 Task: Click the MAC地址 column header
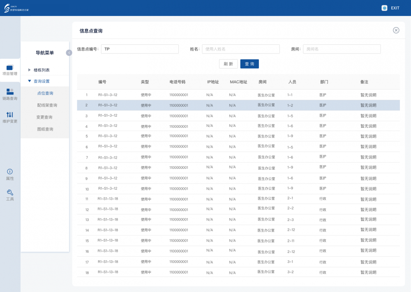(x=238, y=82)
